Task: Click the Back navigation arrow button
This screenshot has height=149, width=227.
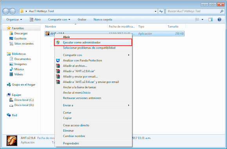Action: tap(6, 11)
